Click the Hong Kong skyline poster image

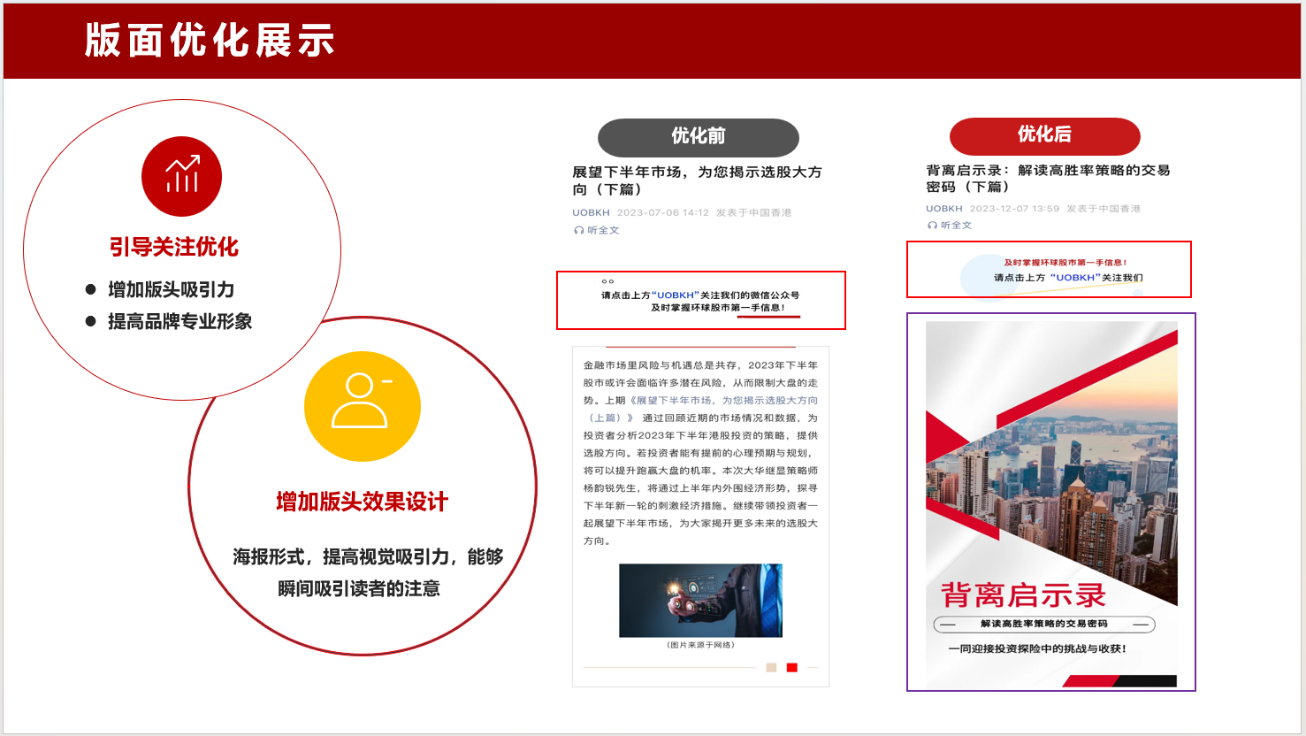1051,504
